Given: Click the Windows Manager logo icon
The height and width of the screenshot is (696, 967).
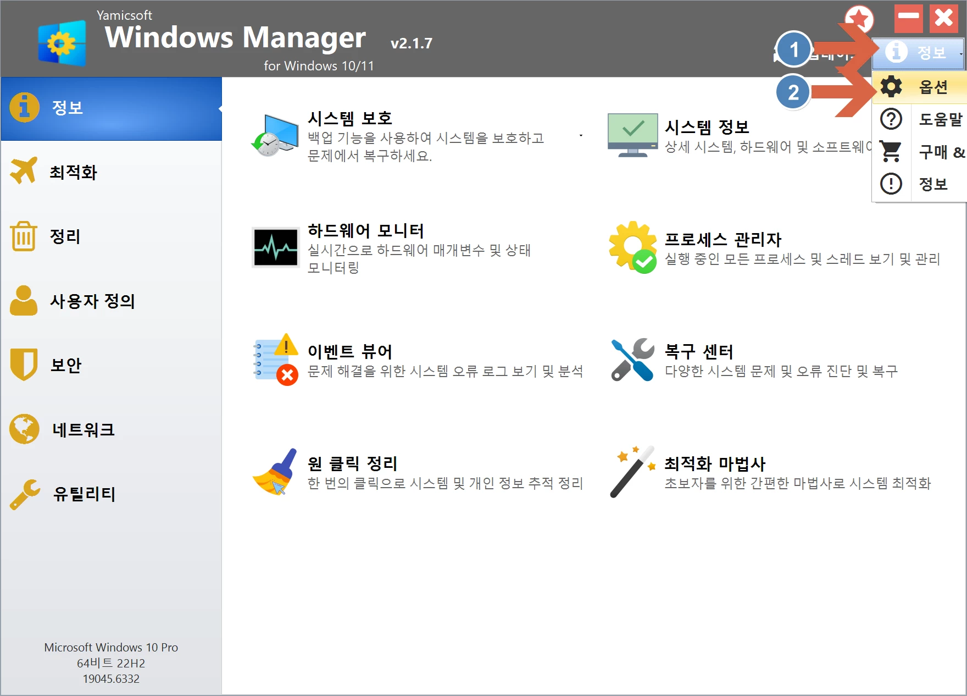Looking at the screenshot, I should [62, 43].
